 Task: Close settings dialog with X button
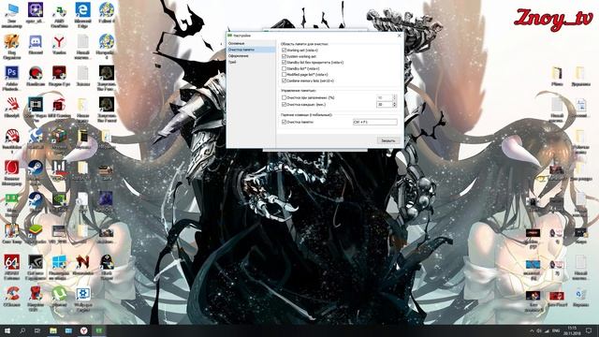[x=400, y=36]
